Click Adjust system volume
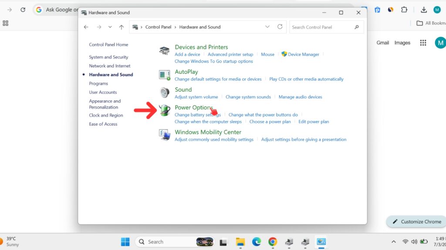Viewport: 446px width, 250px height. click(x=196, y=97)
